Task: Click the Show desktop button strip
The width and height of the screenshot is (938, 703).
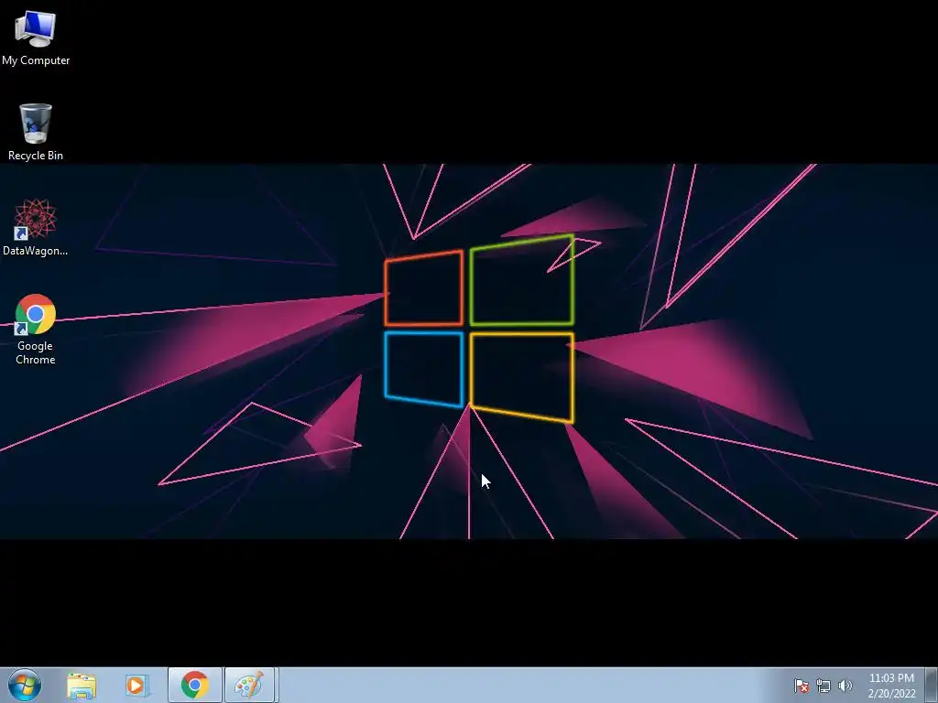Action: 932,685
